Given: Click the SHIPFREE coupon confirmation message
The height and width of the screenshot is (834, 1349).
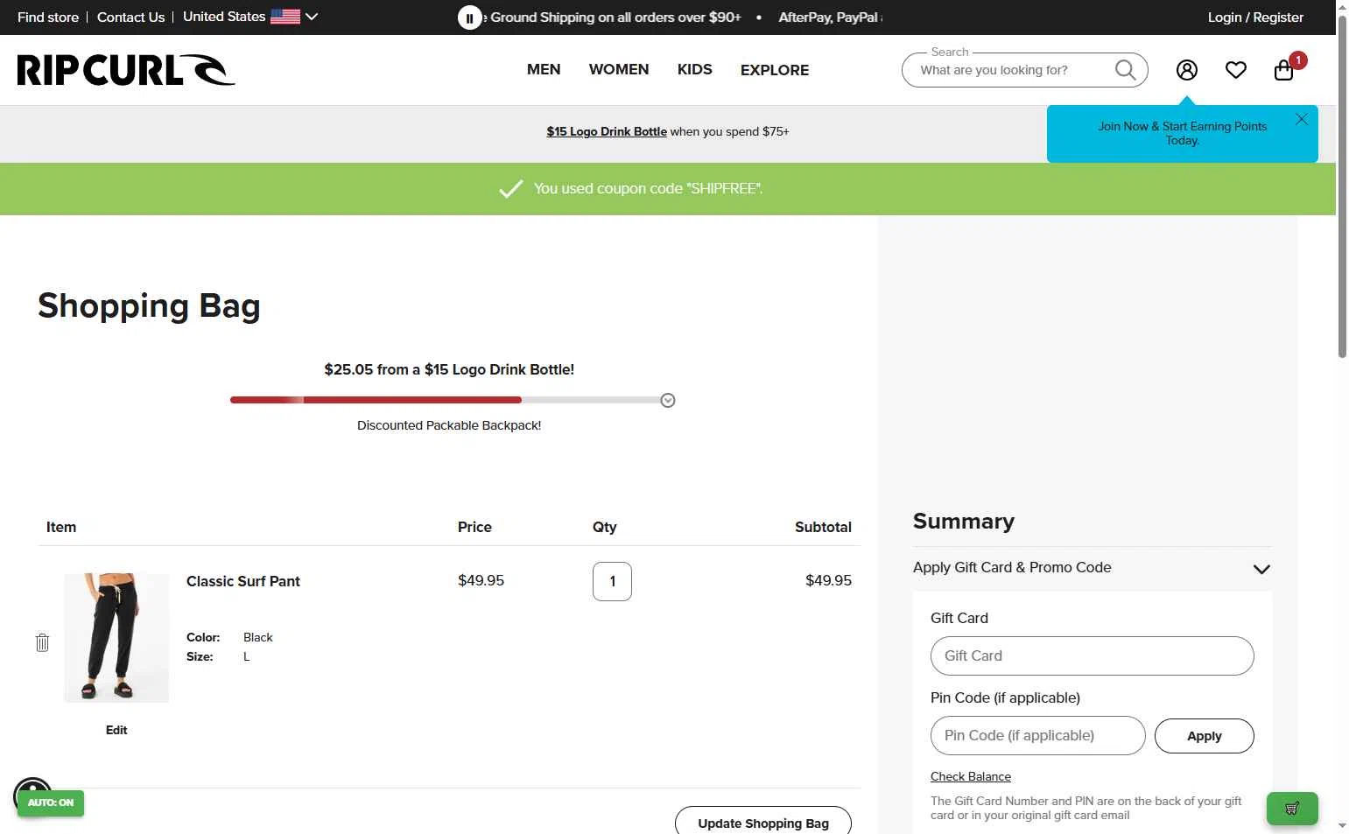Looking at the screenshot, I should [649, 188].
